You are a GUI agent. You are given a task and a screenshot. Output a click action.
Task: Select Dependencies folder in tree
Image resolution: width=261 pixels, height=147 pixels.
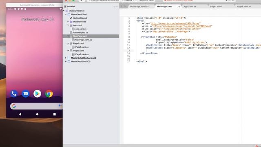[x=80, y=22]
